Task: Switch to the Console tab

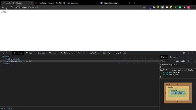Action: (30, 53)
